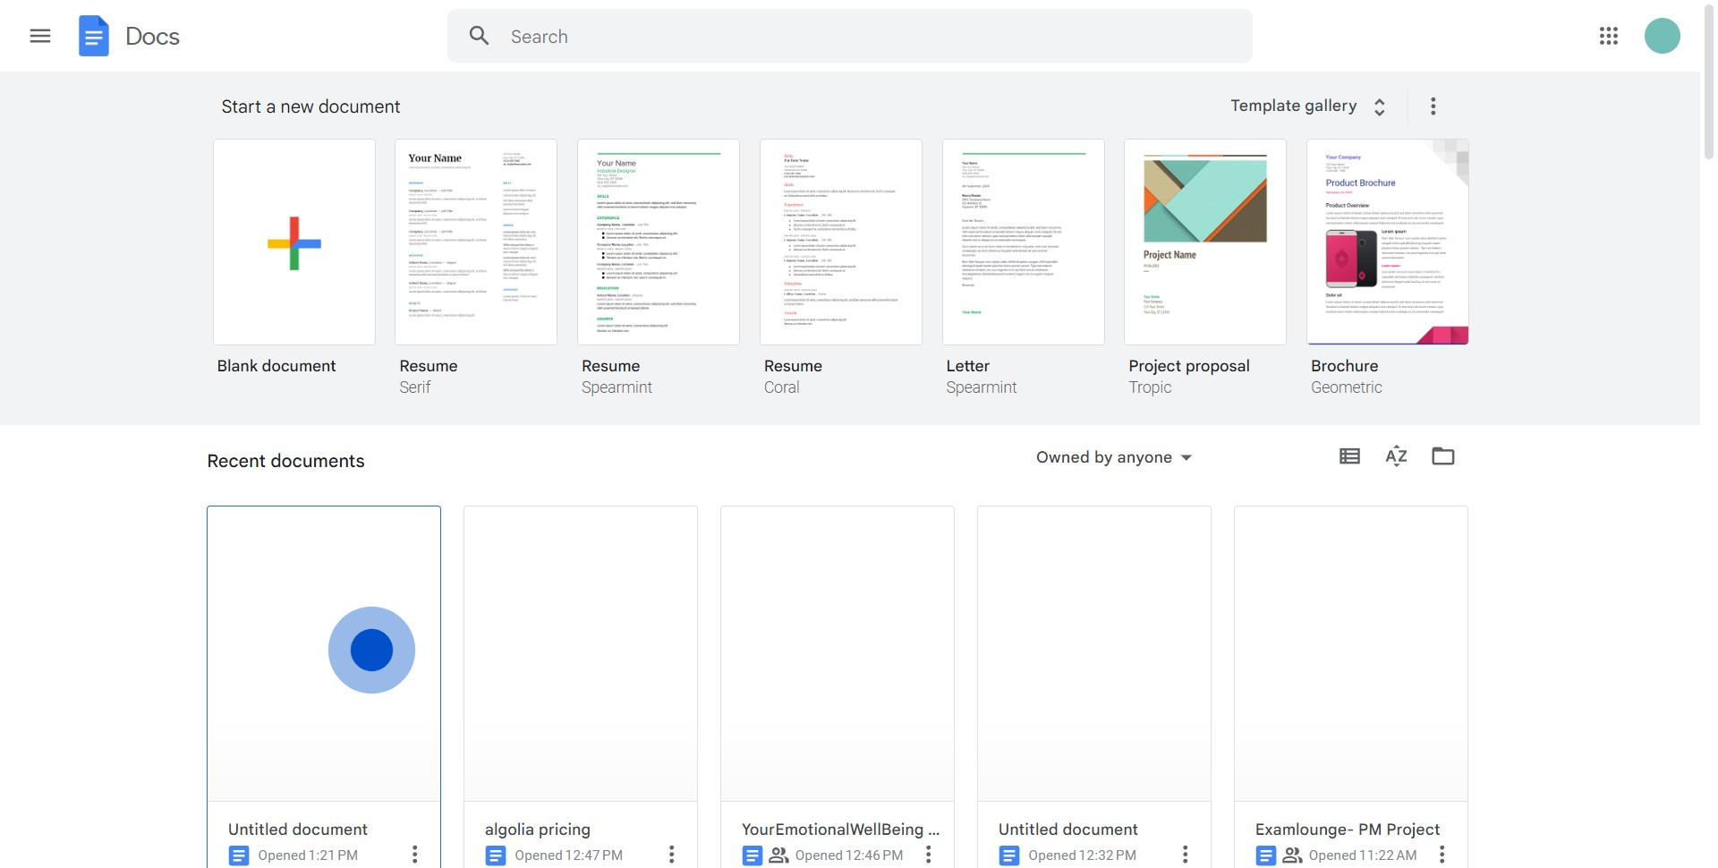
Task: Click the vertical page scrollbar
Action: [1708, 81]
